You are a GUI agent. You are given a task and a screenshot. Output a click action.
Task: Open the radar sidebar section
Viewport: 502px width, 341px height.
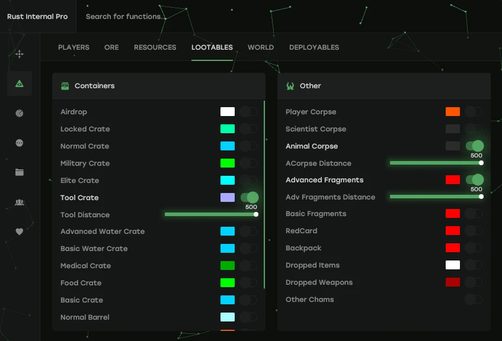19,113
